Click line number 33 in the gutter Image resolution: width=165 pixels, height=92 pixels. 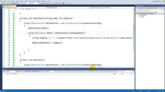9,43
